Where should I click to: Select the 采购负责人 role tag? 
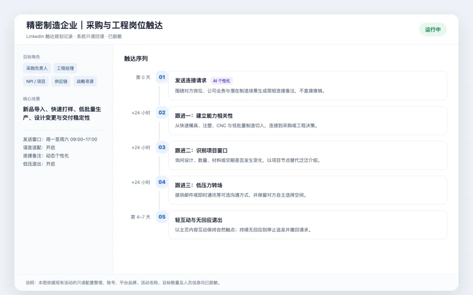37,68
